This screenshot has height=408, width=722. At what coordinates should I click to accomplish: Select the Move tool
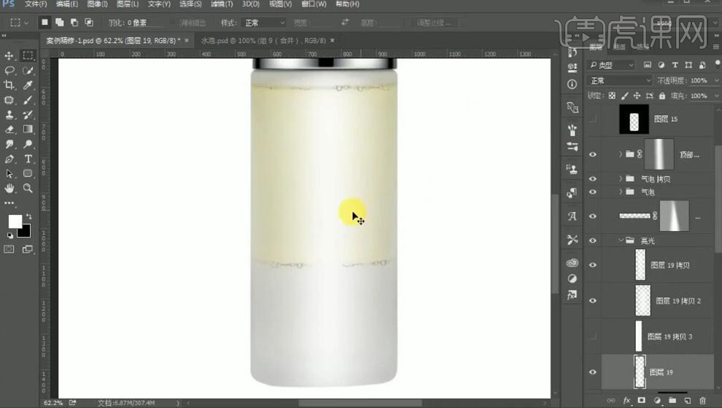pos(9,55)
